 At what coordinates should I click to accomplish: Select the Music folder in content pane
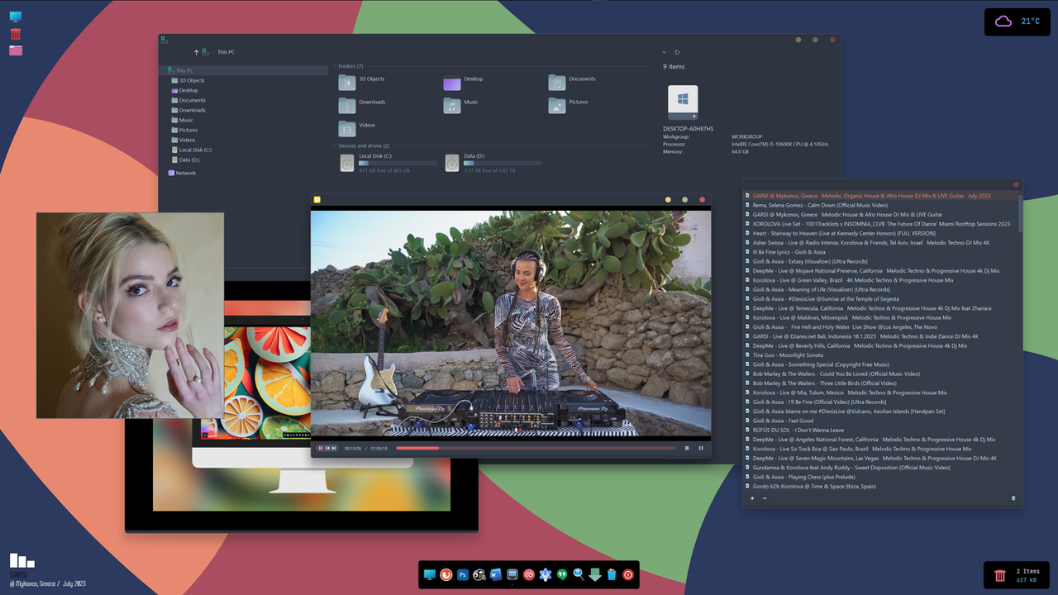[x=461, y=105]
